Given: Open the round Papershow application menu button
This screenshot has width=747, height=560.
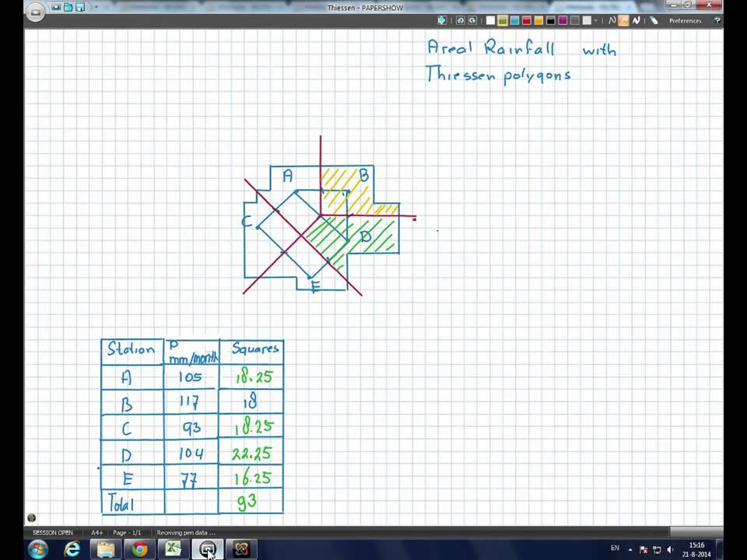Looking at the screenshot, I should click(35, 12).
